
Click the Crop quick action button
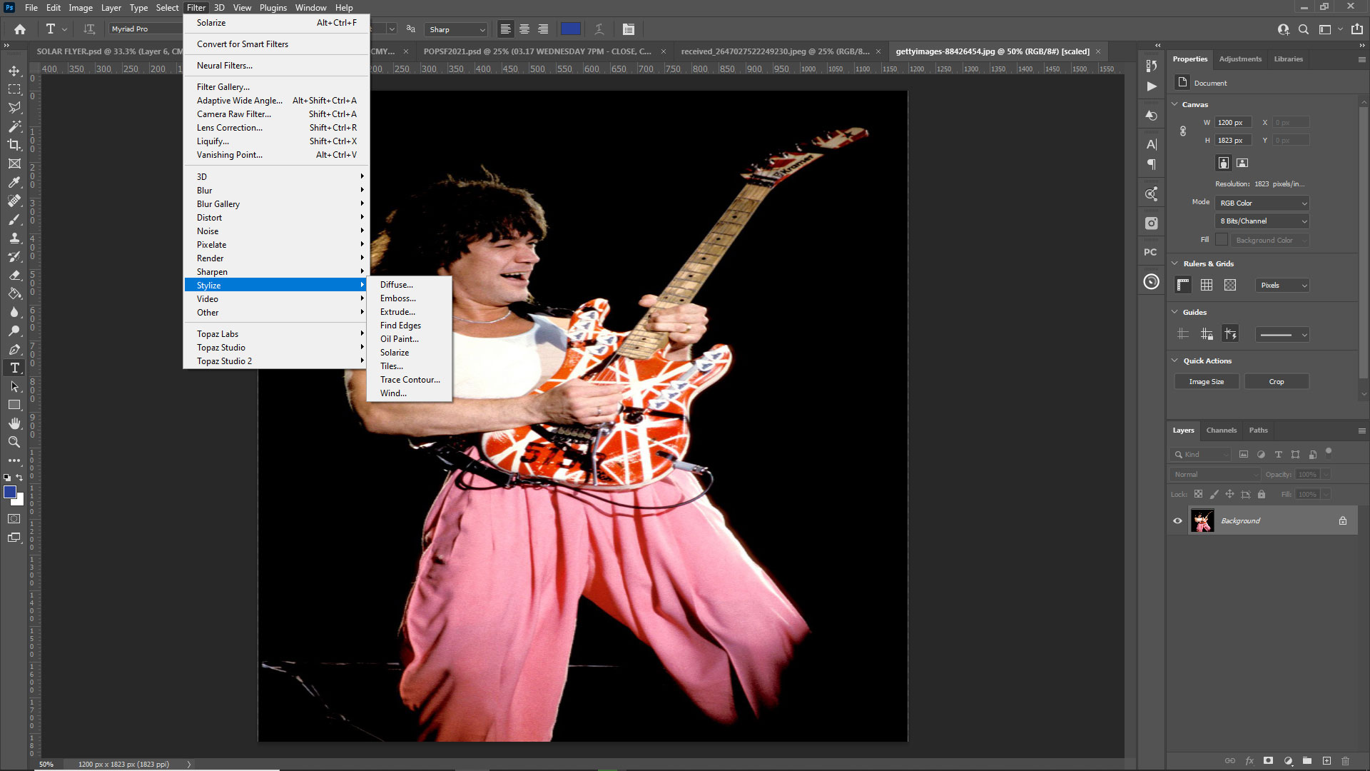pyautogui.click(x=1276, y=382)
